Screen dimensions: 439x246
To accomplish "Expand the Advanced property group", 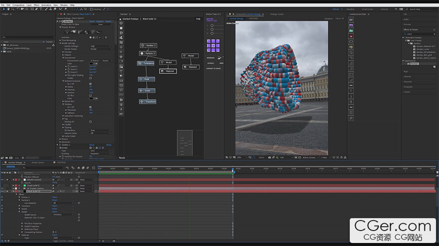I will point(60,142).
